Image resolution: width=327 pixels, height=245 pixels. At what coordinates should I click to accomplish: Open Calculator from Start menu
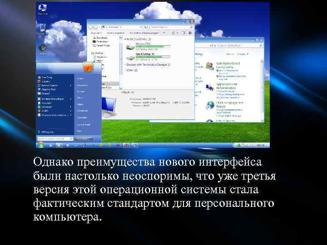point(47,103)
